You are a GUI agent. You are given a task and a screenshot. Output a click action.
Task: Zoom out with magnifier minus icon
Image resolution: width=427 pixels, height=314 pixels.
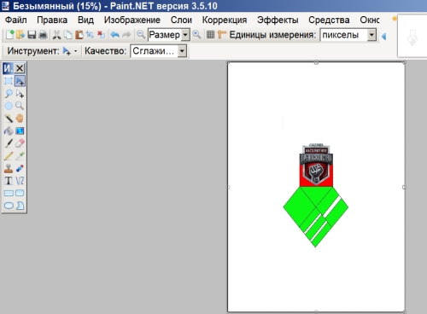[x=141, y=35]
